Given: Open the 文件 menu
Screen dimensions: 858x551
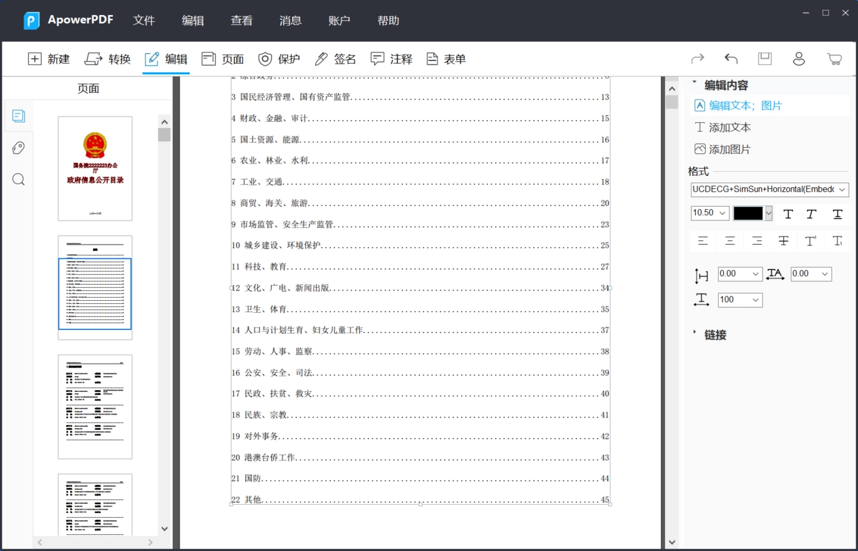Looking at the screenshot, I should [144, 20].
